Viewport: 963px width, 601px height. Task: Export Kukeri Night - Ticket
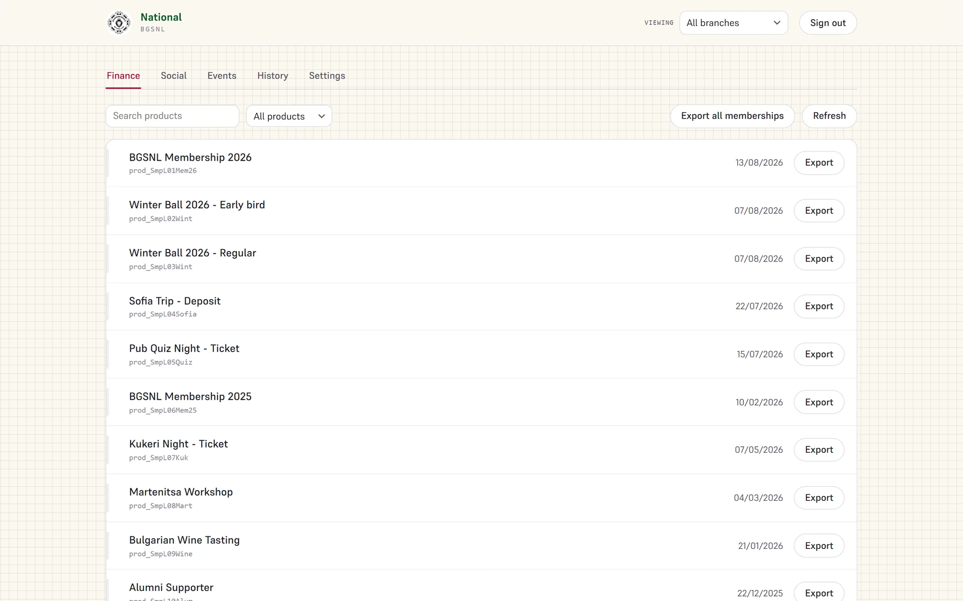pos(819,450)
